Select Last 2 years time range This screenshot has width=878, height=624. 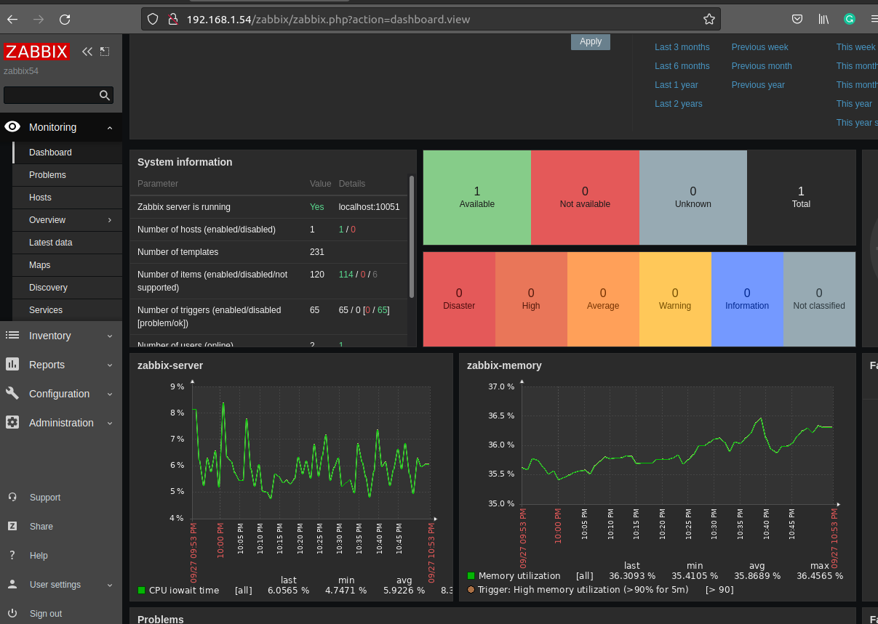coord(678,104)
